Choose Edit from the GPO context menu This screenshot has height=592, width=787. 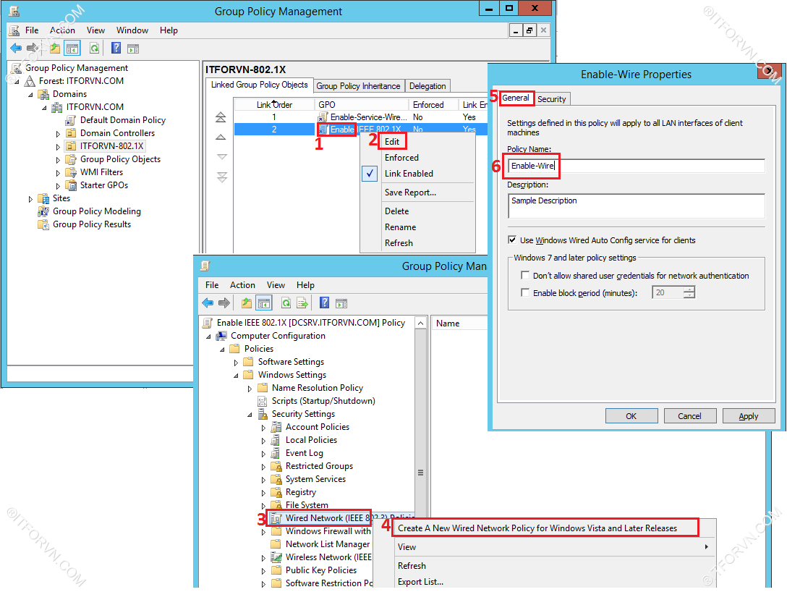pos(392,142)
